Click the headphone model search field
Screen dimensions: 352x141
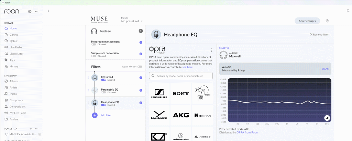(181, 76)
